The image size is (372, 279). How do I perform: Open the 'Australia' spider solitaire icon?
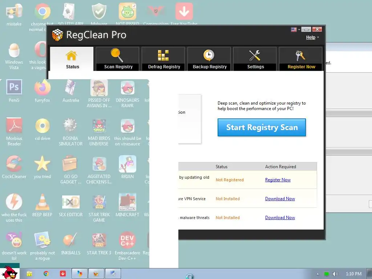[70, 91]
